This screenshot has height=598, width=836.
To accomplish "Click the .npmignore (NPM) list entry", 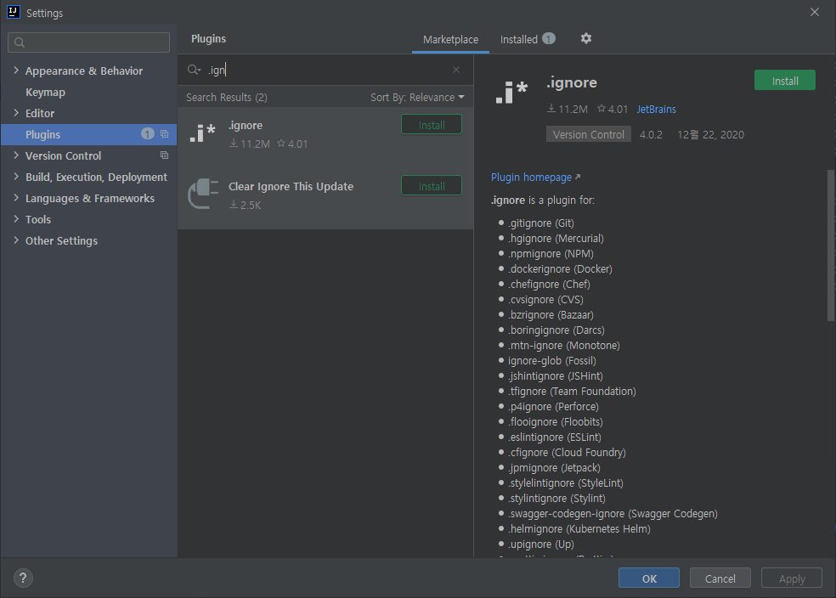I will 551,253.
